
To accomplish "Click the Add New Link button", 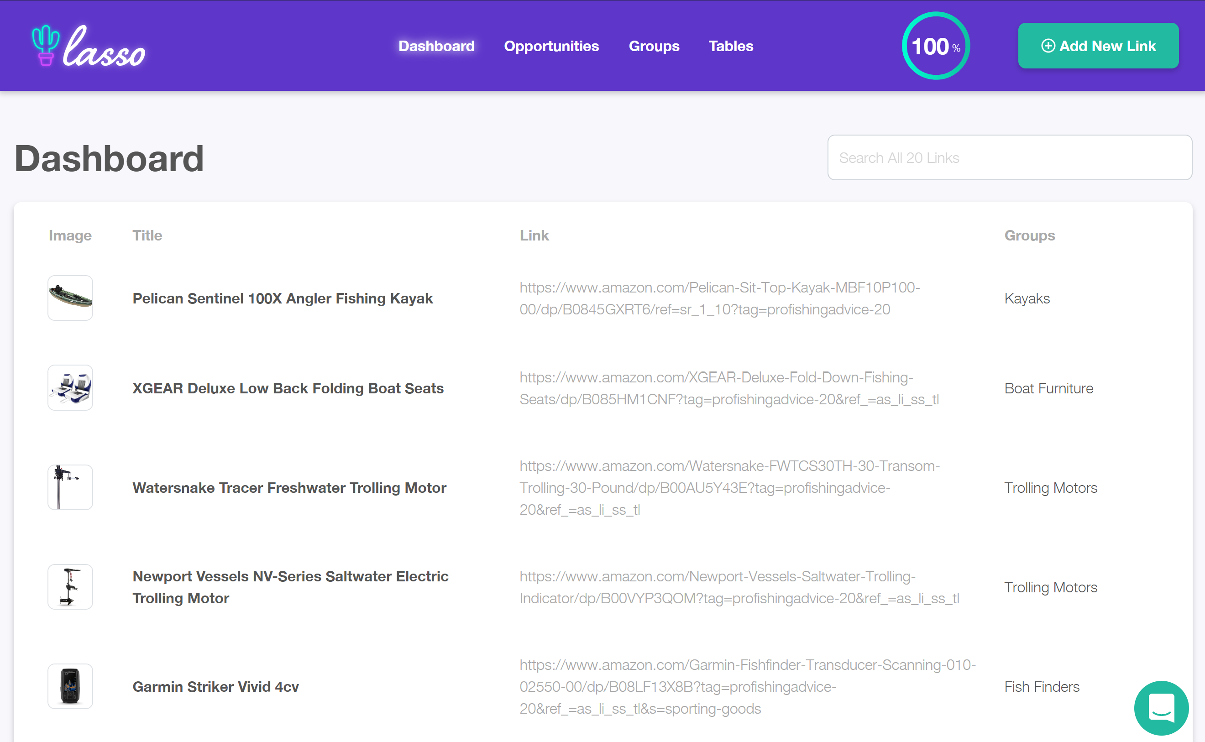I will [1098, 46].
